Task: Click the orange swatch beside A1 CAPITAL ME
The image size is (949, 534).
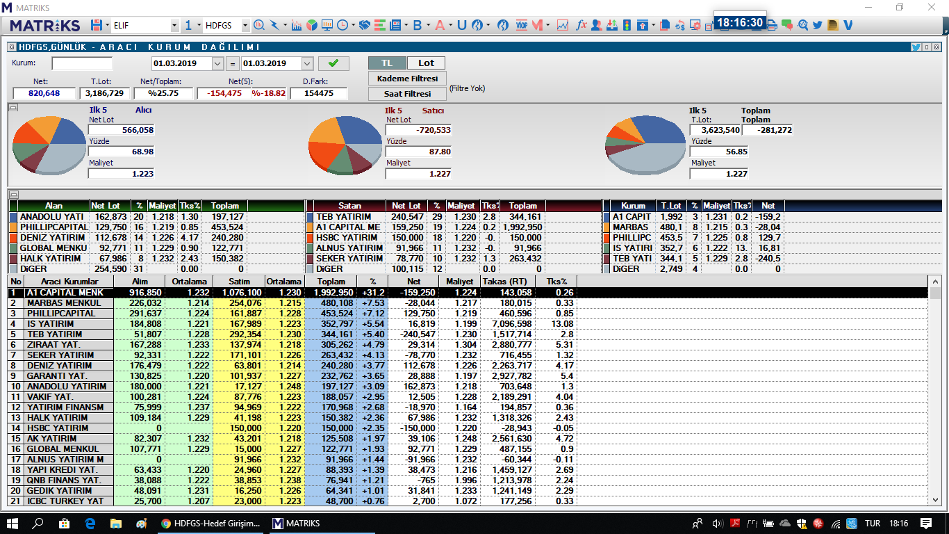Action: (x=309, y=227)
